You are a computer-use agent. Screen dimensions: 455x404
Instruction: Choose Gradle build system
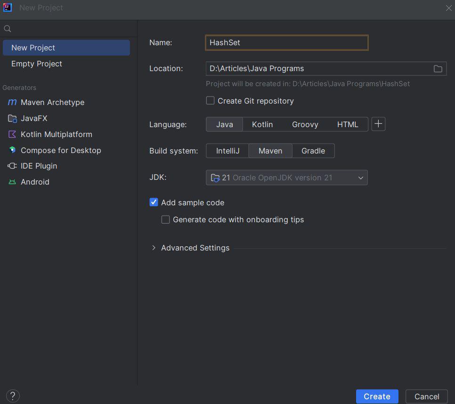313,151
